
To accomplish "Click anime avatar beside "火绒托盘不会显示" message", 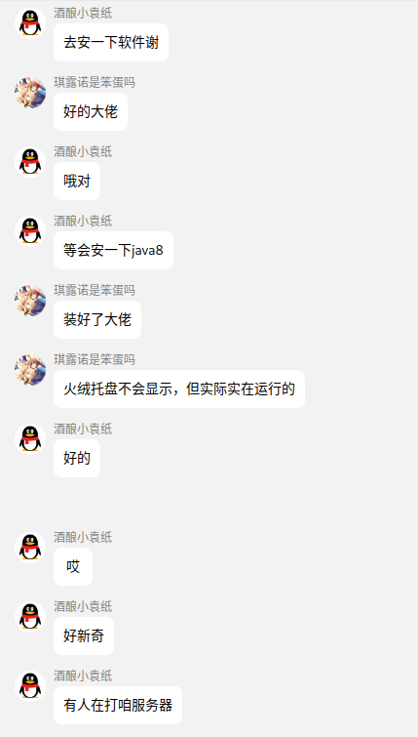I will tap(30, 369).
